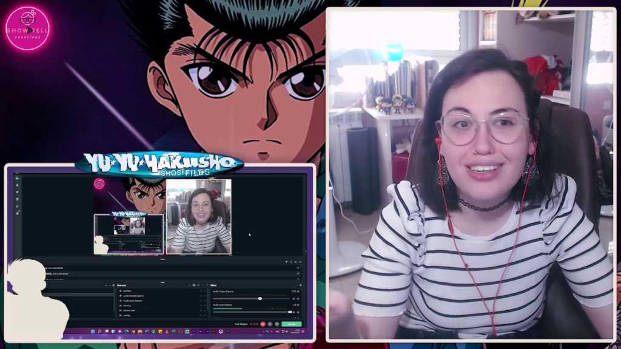Image resolution: width=621 pixels, height=349 pixels.
Task: Click the Windows Start button on taskbar
Action: pos(93,331)
